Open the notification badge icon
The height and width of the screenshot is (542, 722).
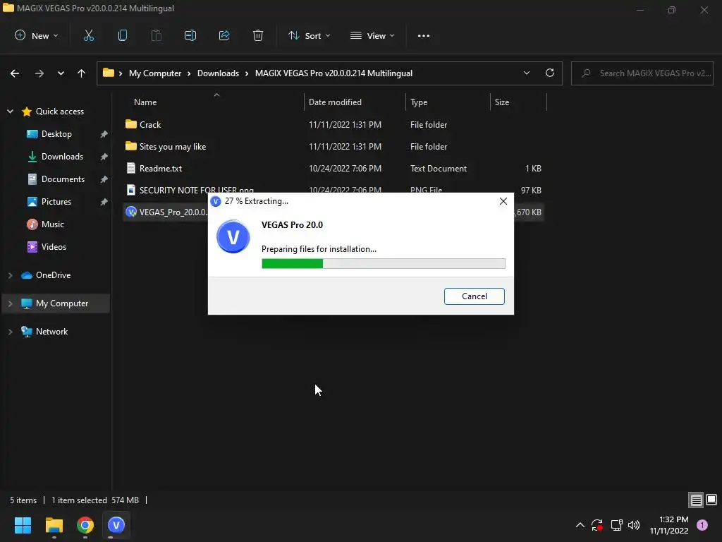702,525
